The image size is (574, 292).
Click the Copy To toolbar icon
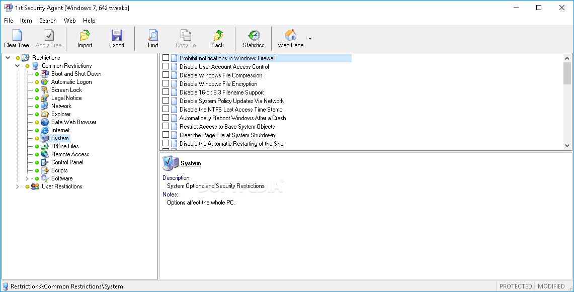(186, 35)
